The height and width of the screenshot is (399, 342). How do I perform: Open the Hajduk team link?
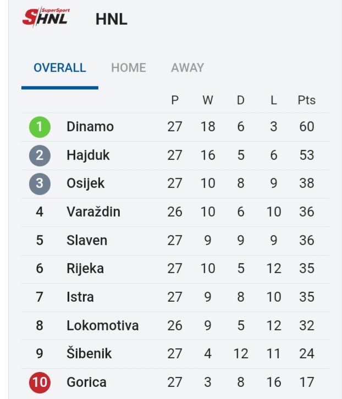click(88, 156)
